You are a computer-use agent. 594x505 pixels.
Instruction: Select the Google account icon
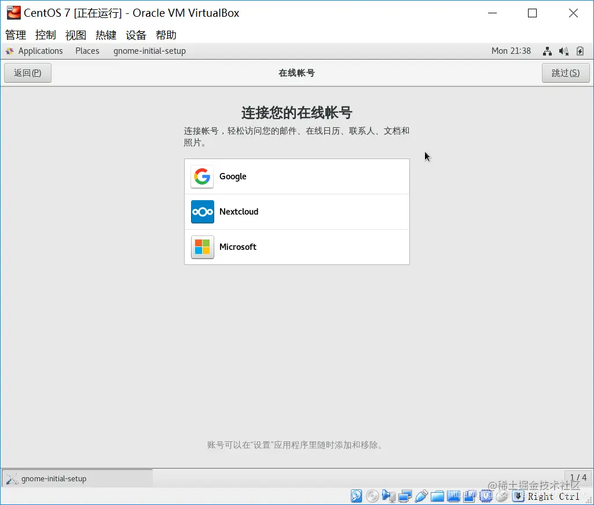[x=202, y=176]
